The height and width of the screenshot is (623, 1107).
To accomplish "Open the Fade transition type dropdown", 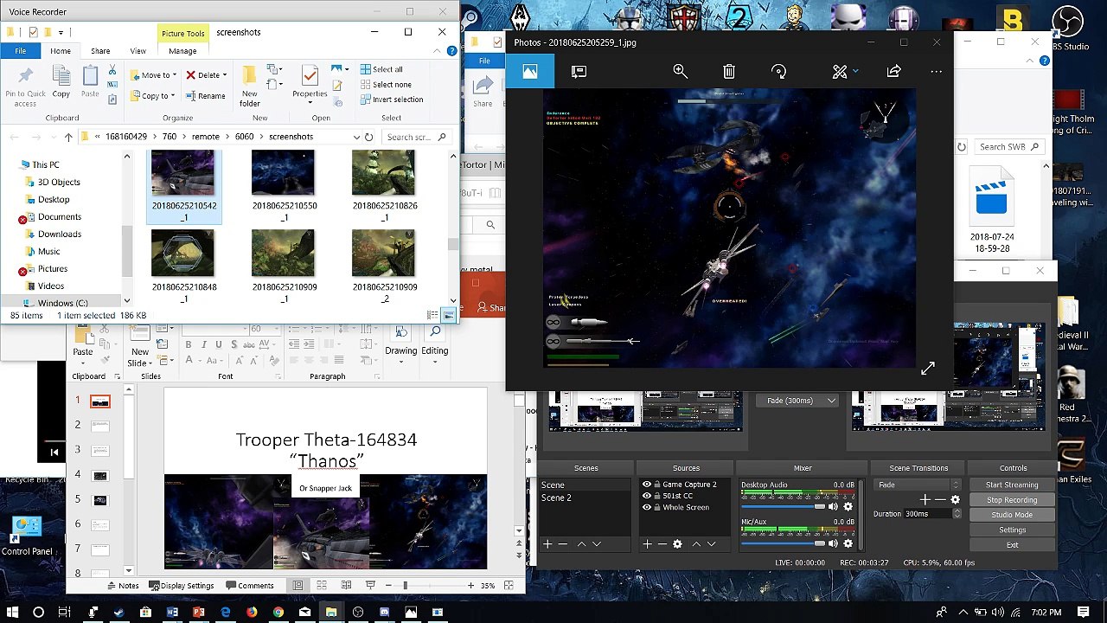I will 918,485.
